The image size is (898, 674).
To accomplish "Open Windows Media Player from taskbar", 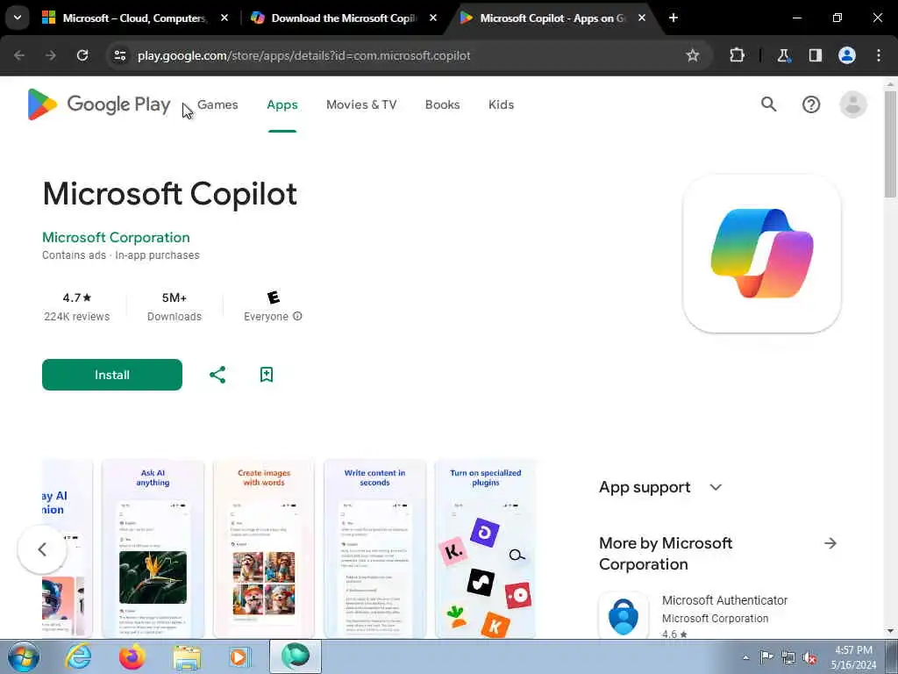I will (x=240, y=656).
